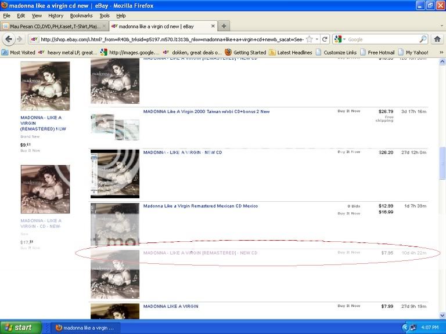This screenshot has width=446, height=334.
Task: Open the Tools menu
Action: click(x=105, y=16)
